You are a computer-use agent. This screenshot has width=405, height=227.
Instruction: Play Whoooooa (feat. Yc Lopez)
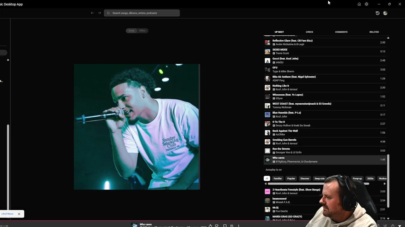[x=325, y=96]
